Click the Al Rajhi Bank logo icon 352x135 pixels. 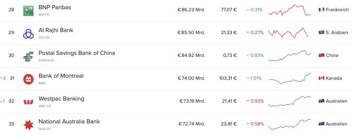click(x=28, y=33)
